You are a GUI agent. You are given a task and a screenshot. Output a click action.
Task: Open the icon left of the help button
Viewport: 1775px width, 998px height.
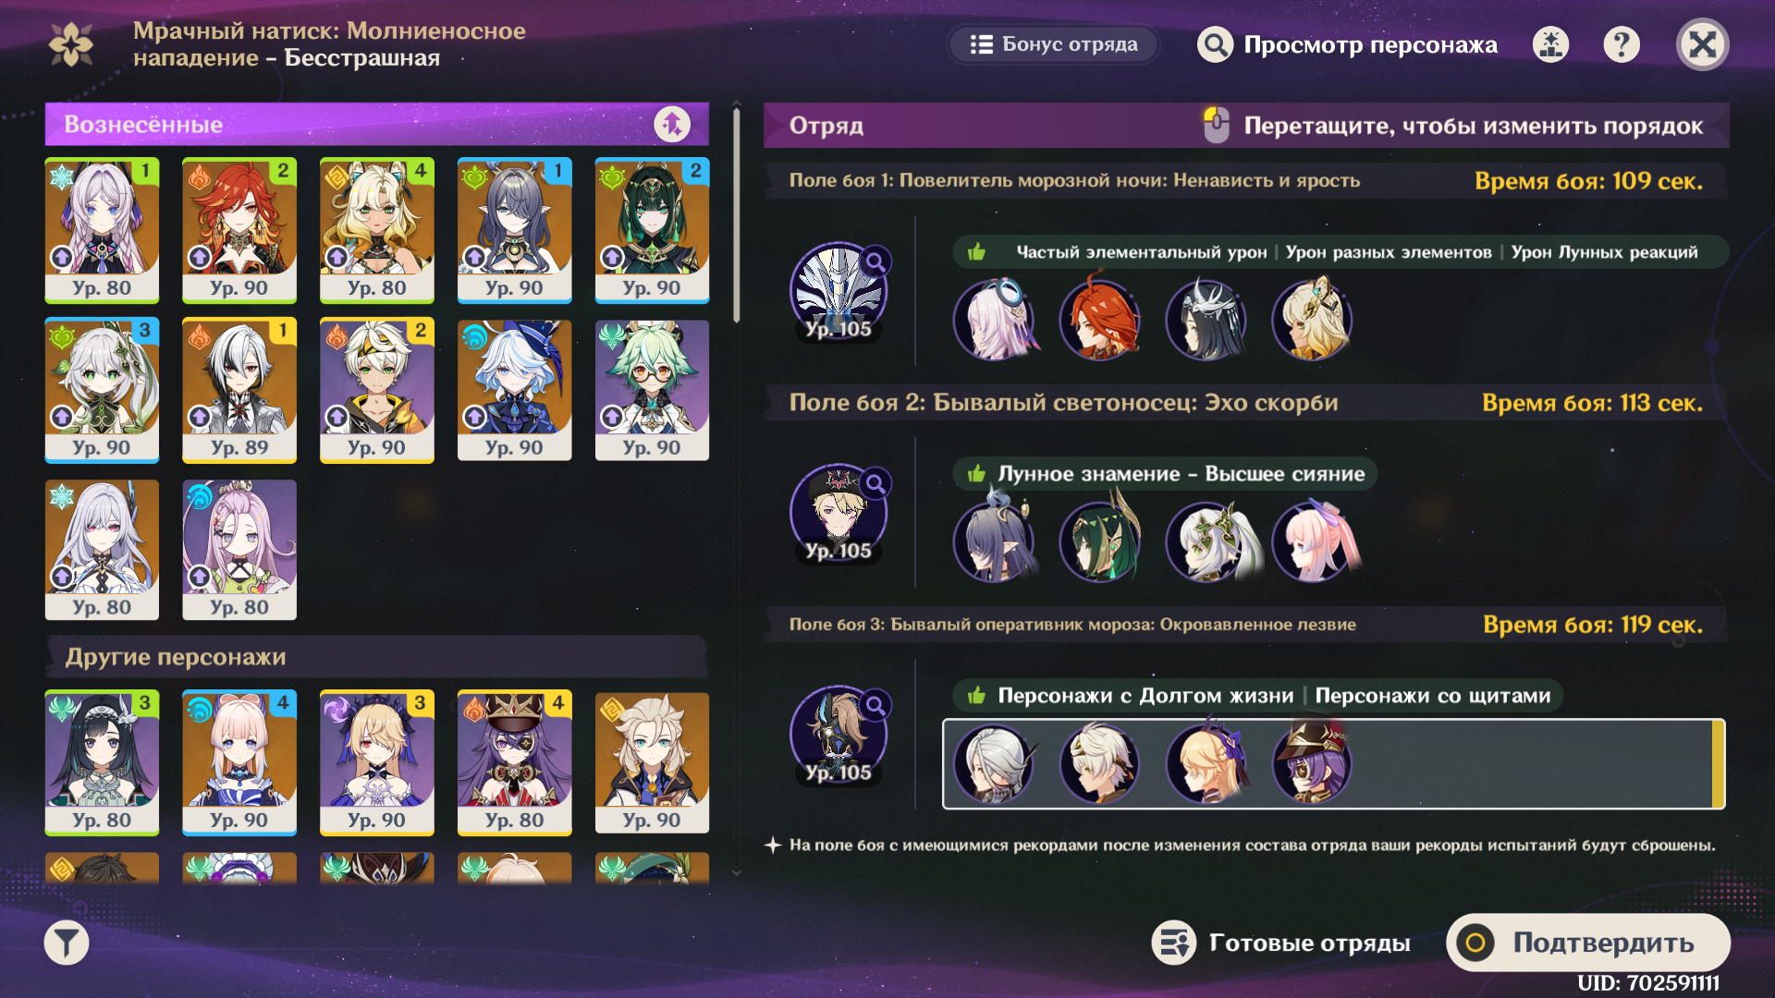point(1551,44)
